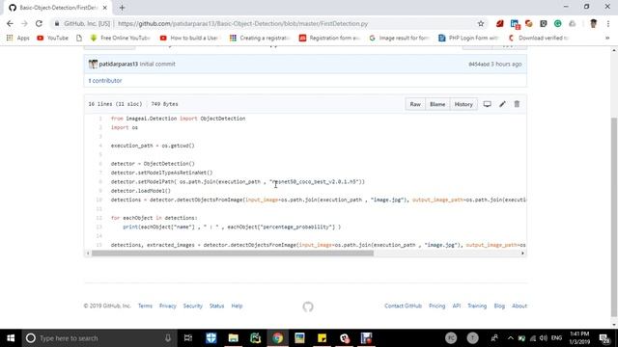Screen dimensions: 618x347
Task: Click the address bar URL
Action: pyautogui.click(x=242, y=23)
